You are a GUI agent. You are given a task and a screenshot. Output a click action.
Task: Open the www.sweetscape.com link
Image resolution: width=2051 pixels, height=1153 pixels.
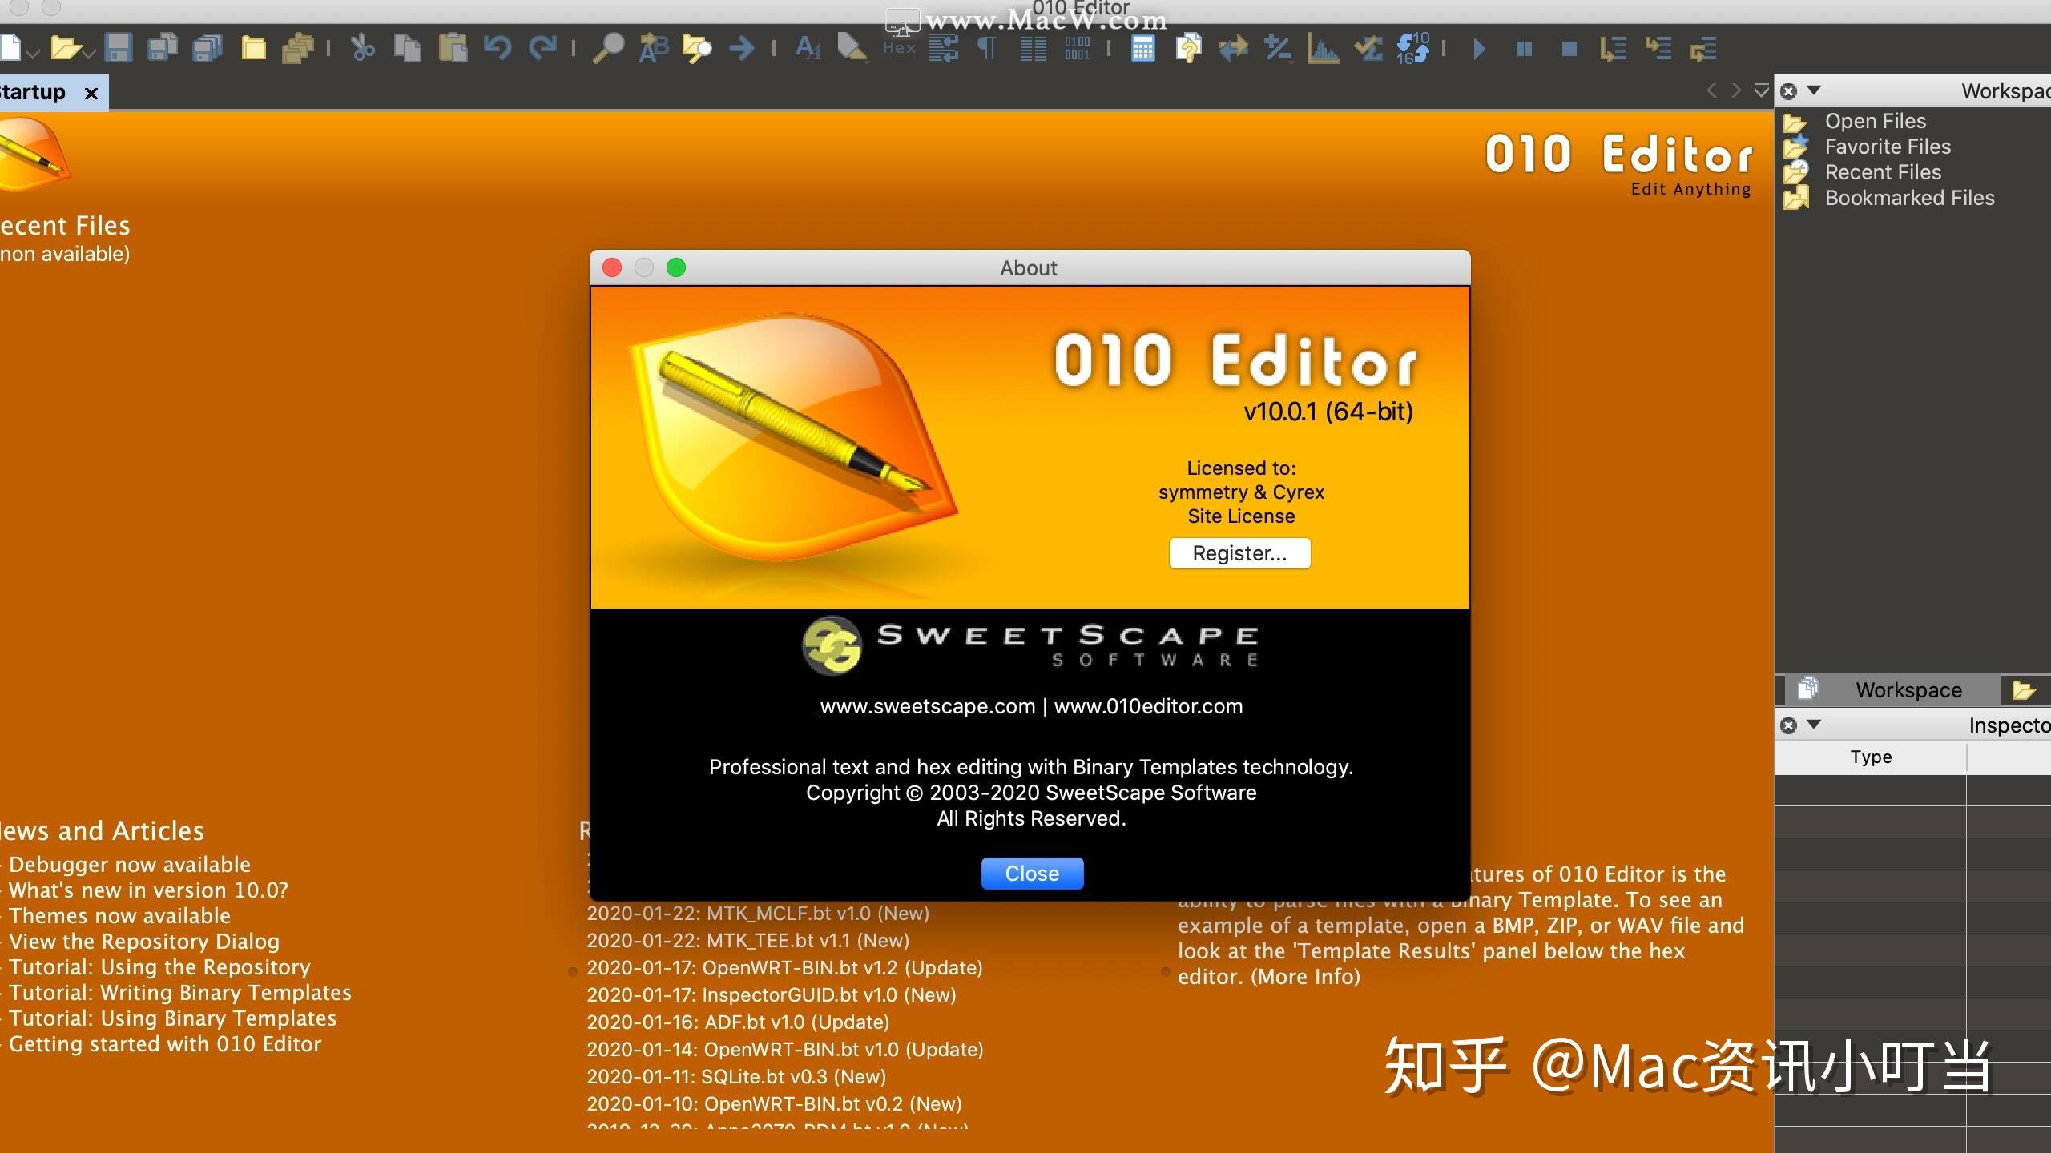927,706
